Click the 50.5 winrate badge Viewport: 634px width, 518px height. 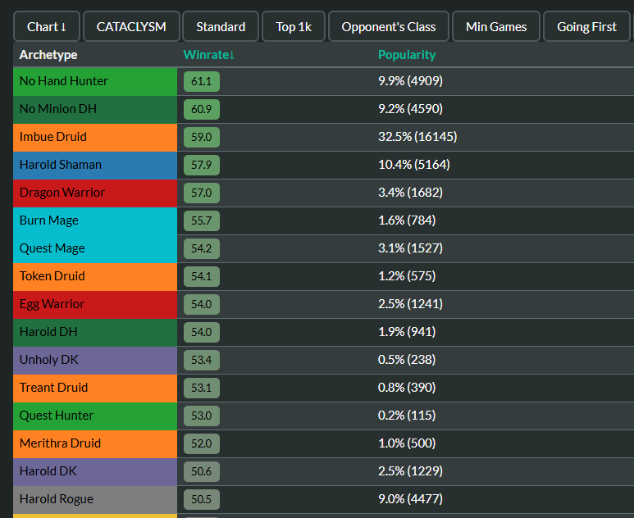pos(202,500)
